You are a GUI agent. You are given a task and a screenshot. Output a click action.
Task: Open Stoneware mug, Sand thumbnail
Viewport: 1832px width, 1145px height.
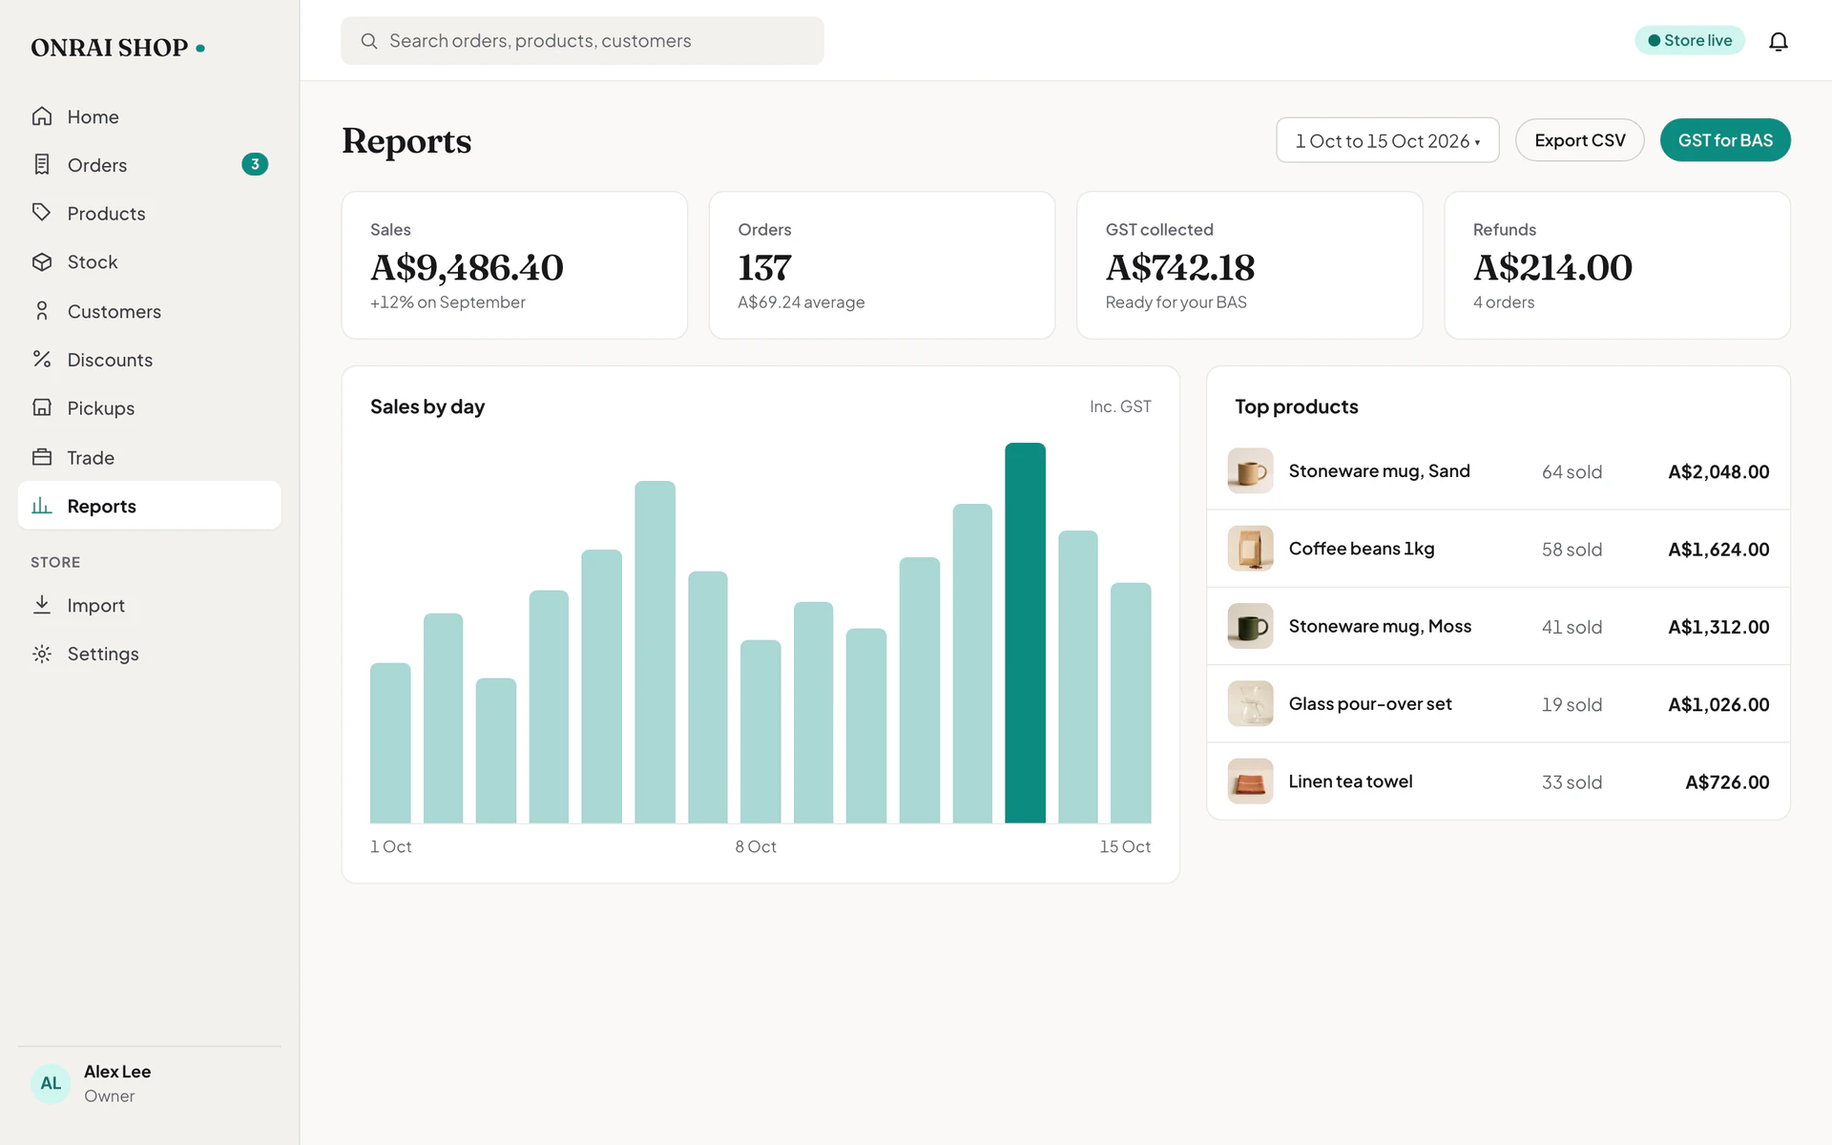coord(1250,470)
